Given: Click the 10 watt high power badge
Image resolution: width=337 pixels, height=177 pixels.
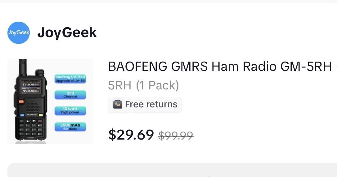Looking at the screenshot, I should click(x=70, y=110).
